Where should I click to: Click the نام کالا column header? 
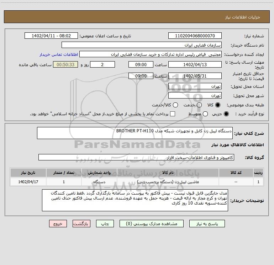pos(168,173)
